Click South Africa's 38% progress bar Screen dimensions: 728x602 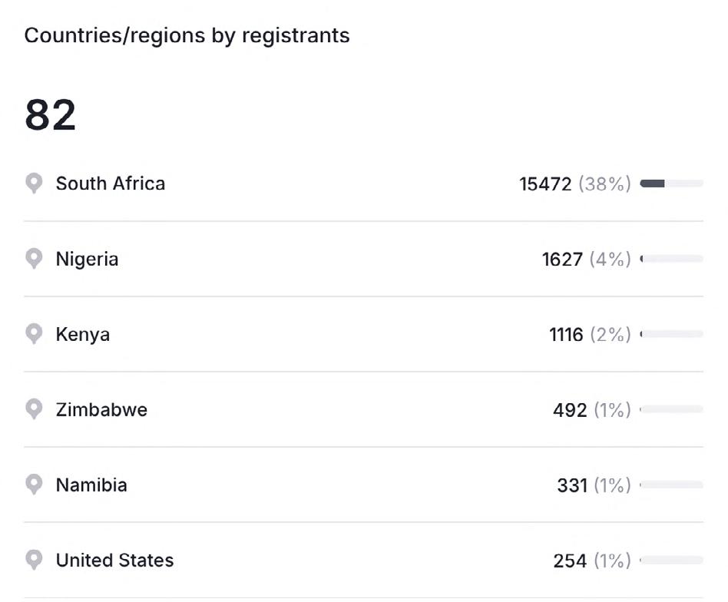[x=671, y=184]
